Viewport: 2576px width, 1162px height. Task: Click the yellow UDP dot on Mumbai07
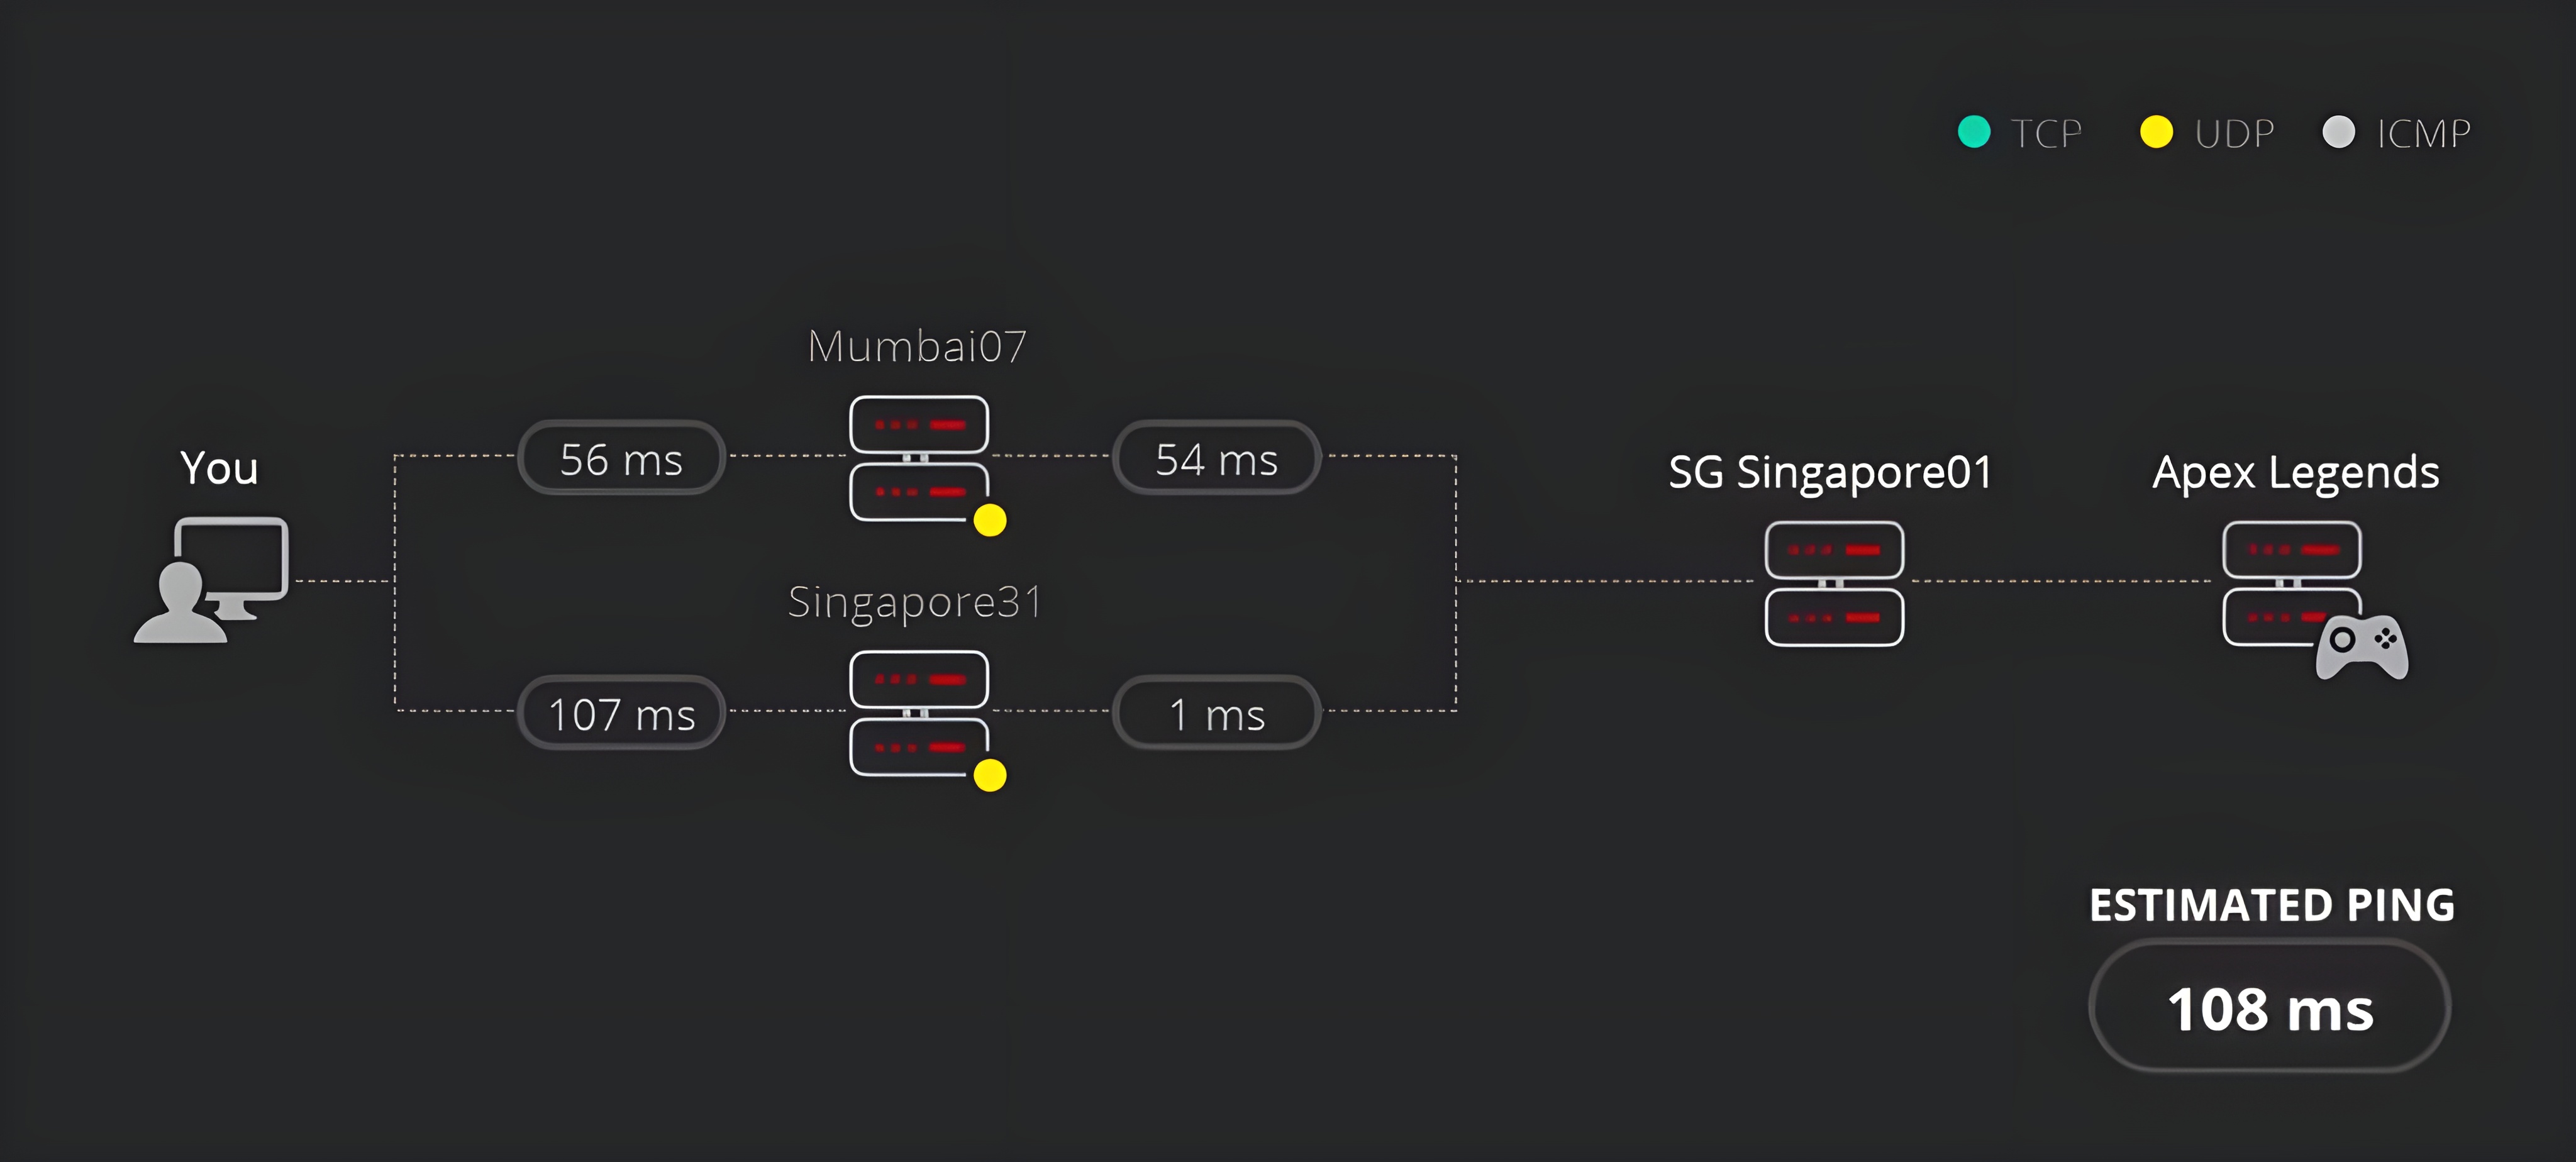[990, 520]
